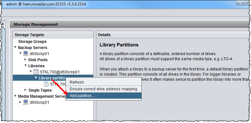Collapse d60bckp01 backup server node arrow

[20, 53]
